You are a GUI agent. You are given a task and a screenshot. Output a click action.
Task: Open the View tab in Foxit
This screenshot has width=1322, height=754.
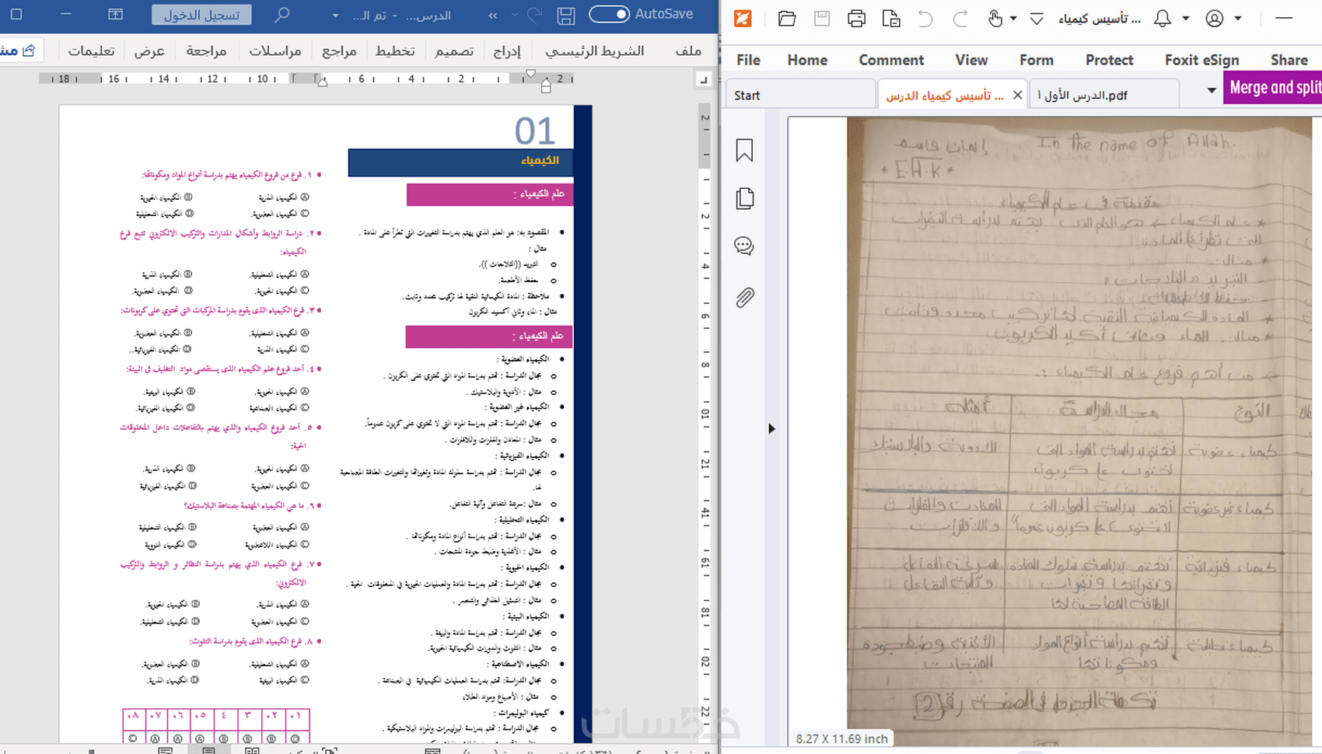pos(971,60)
